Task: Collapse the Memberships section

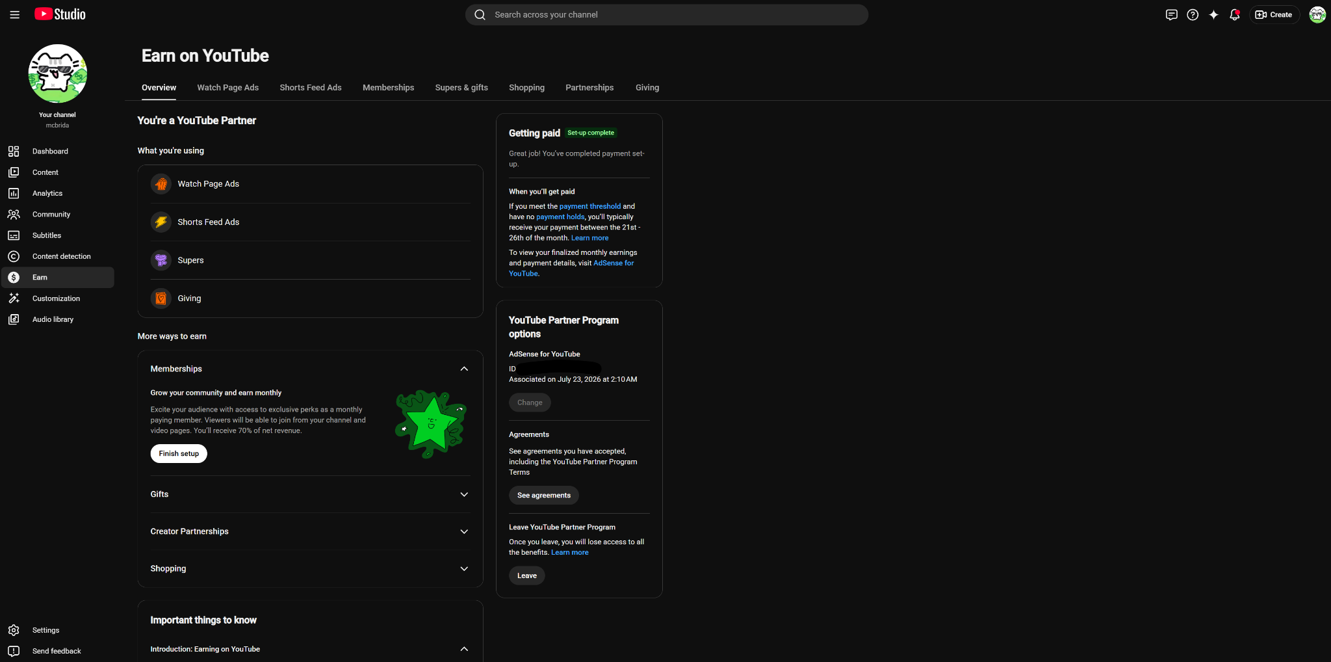Action: click(464, 369)
